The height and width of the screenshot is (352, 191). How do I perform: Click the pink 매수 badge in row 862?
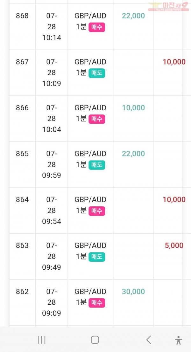97,303
